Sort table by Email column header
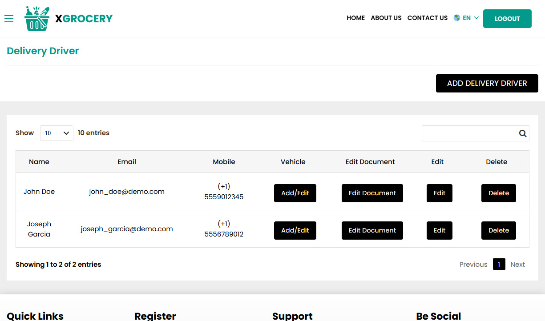The height and width of the screenshot is (321, 545). (x=127, y=162)
